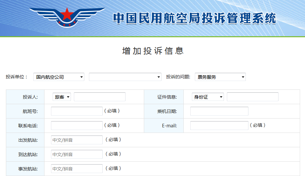This screenshot has width=305, height=176.
Task: Click the 联系电话 phone number field
Action: pos(76,125)
